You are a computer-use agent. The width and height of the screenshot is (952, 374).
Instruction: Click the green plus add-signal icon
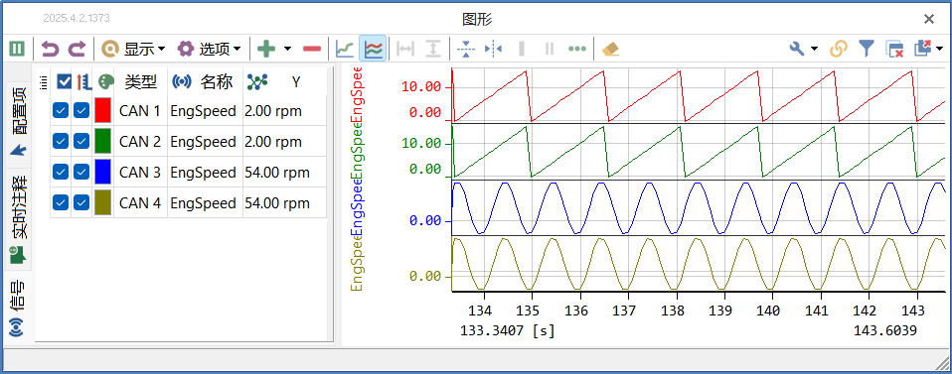pyautogui.click(x=266, y=49)
